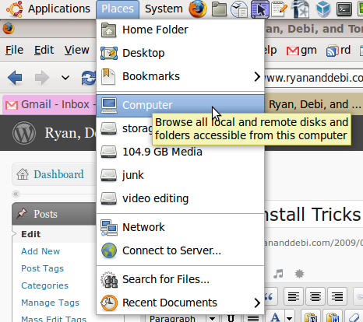This screenshot has height=322, width=363.
Task: Launch Firefox from the top panel
Action: (x=198, y=9)
